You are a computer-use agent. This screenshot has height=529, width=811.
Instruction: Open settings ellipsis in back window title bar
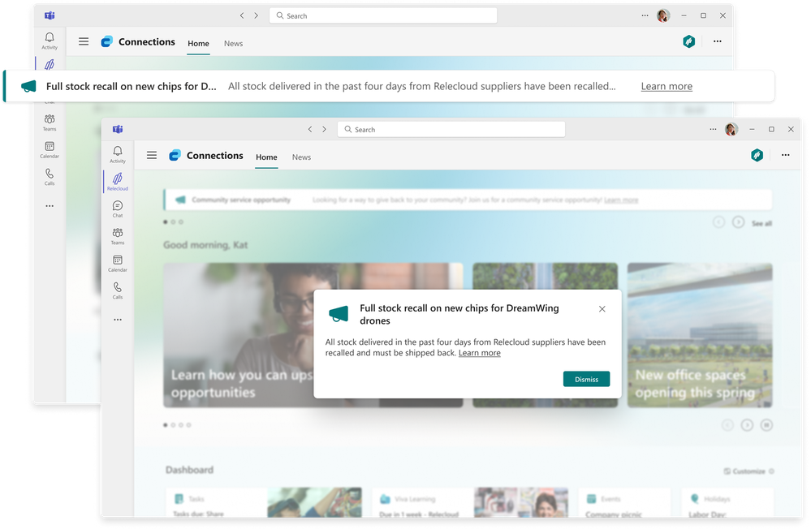click(x=645, y=15)
